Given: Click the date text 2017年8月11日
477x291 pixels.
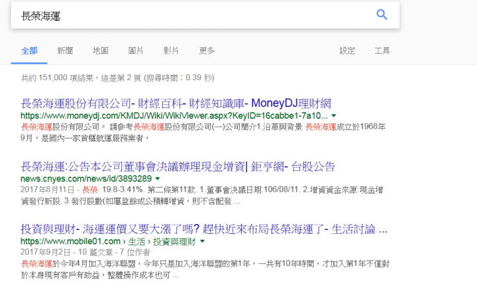Looking at the screenshot, I should [x=48, y=190].
